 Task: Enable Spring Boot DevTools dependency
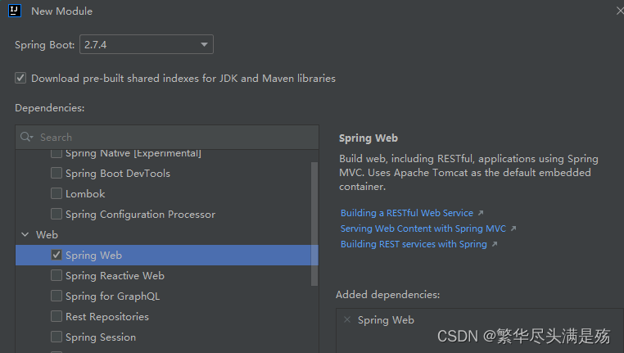(57, 173)
